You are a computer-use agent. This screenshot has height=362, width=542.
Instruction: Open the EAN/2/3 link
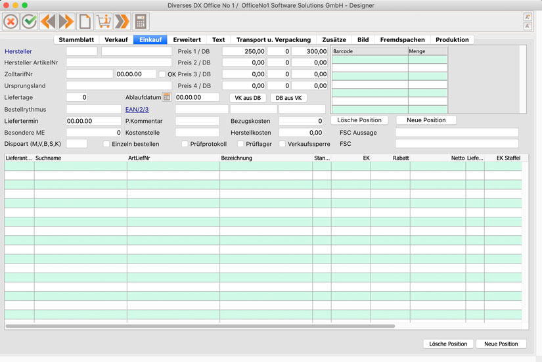click(137, 109)
